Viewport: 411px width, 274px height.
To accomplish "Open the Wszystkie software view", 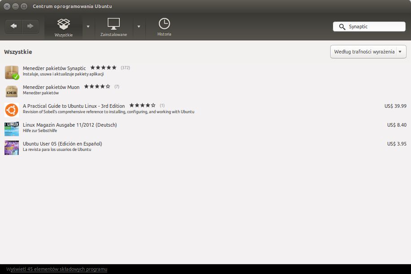I will pyautogui.click(x=63, y=27).
